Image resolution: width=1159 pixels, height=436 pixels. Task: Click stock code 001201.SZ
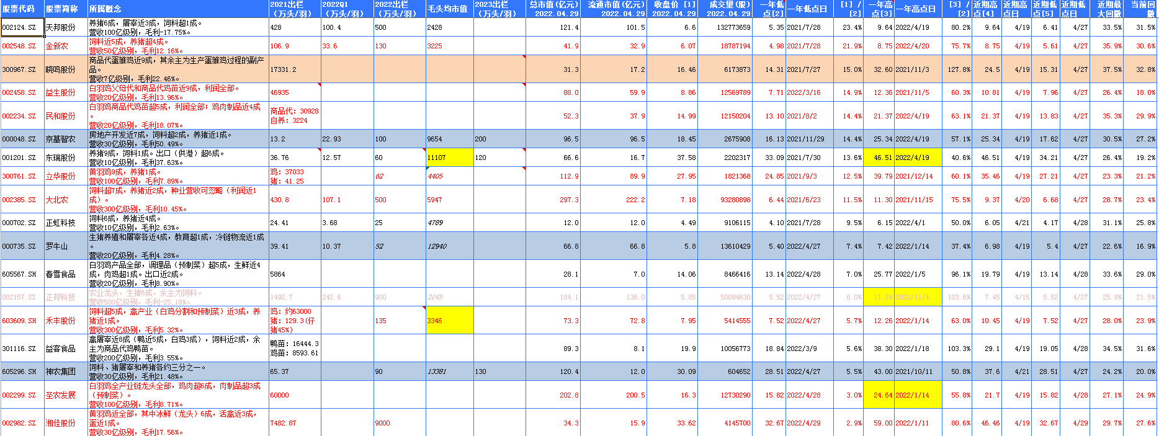tap(22, 158)
